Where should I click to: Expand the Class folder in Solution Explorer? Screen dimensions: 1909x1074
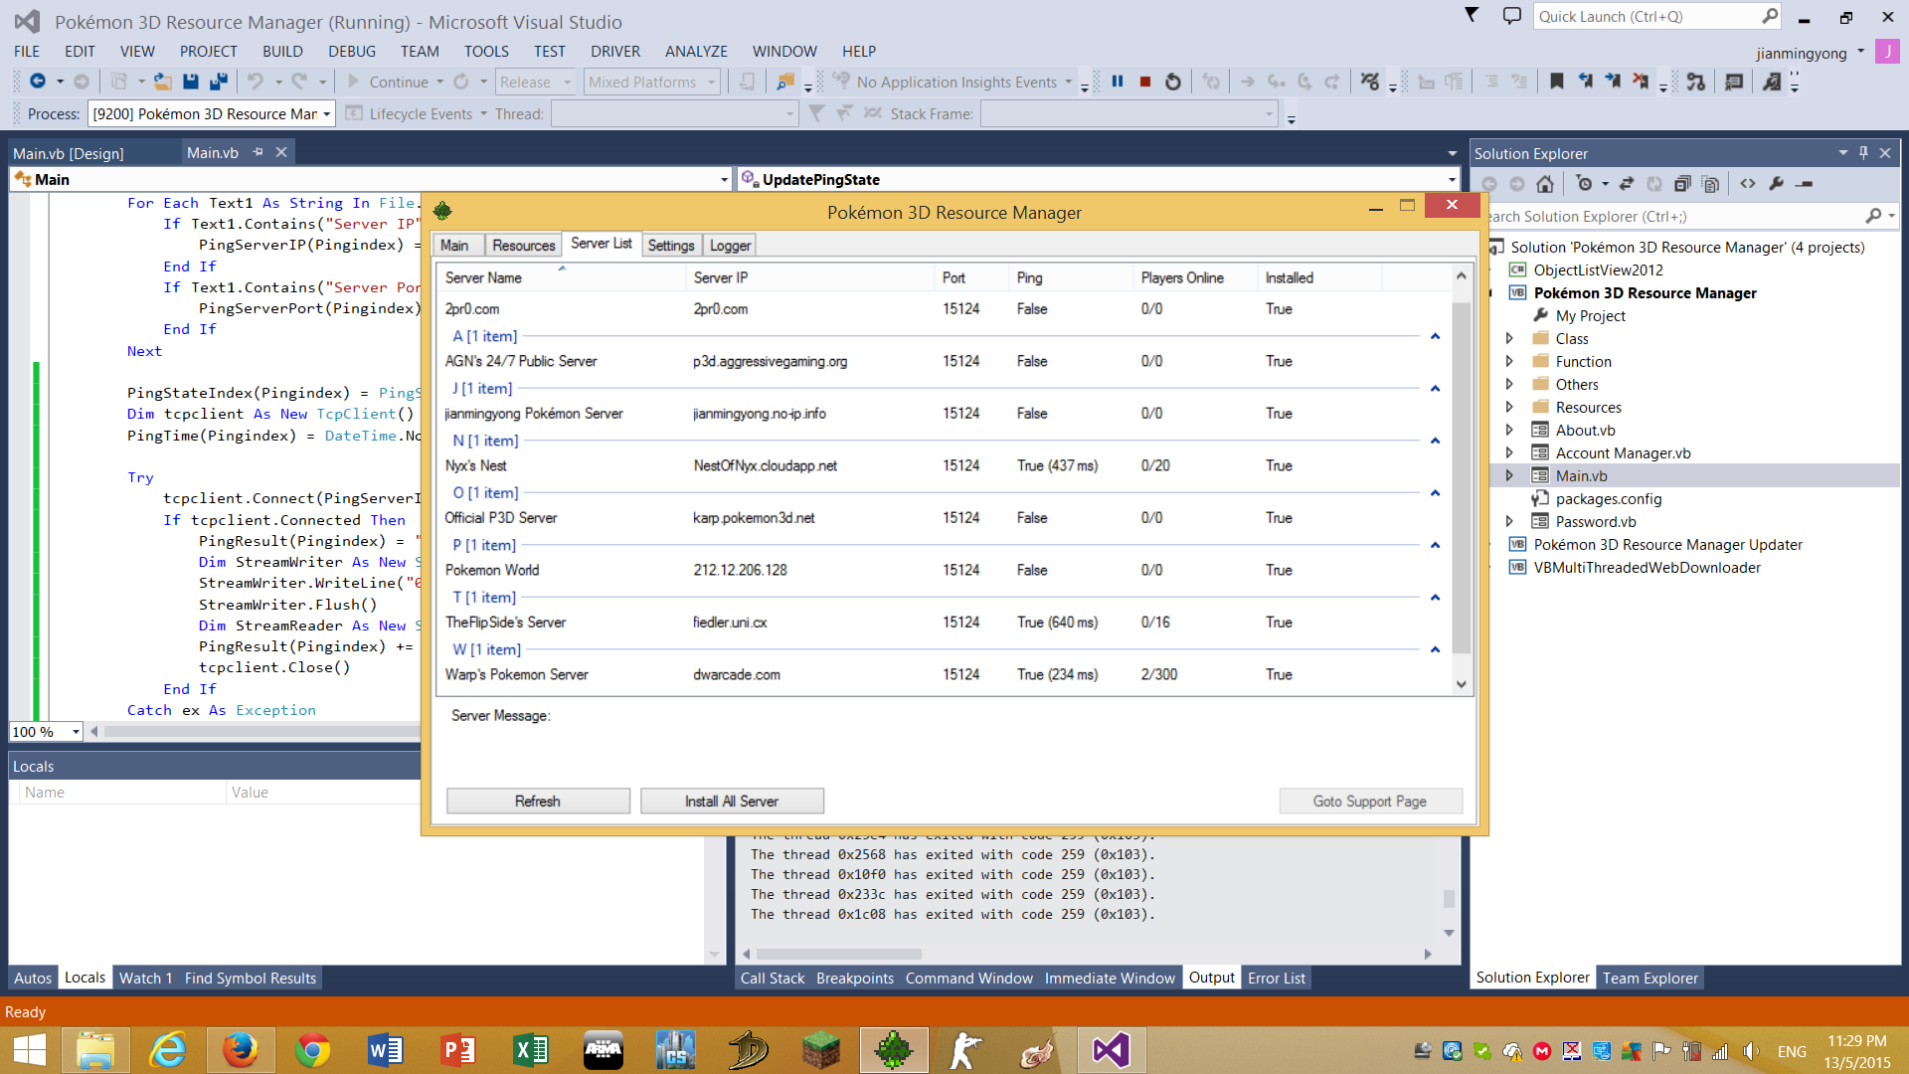pyautogui.click(x=1509, y=338)
